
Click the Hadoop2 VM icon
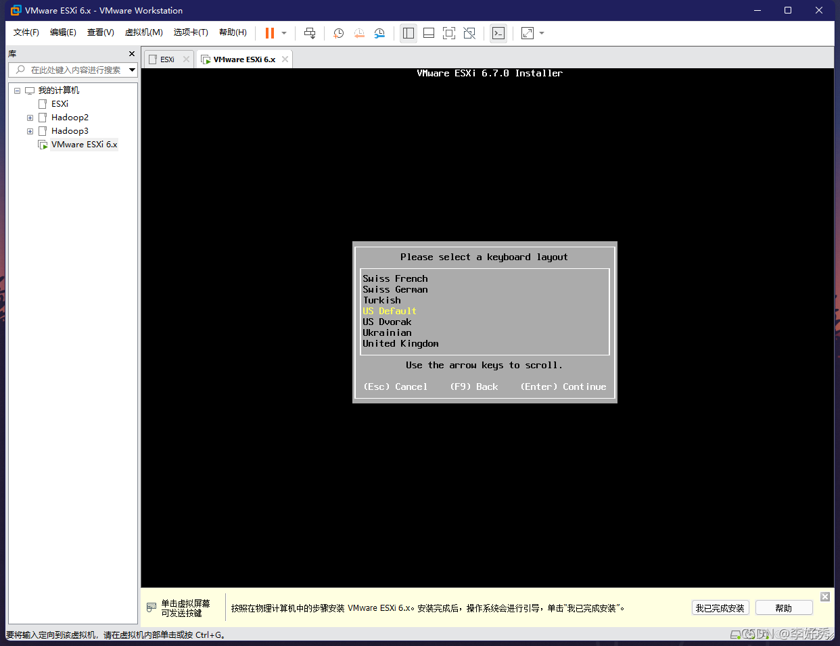(x=43, y=118)
